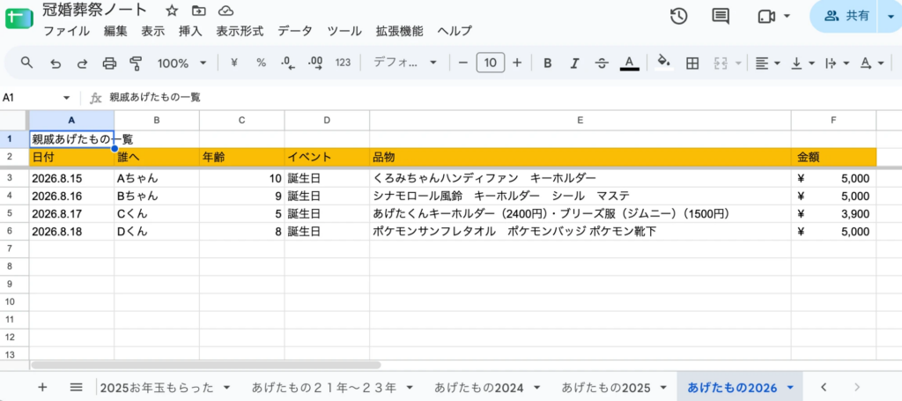
Task: Select the paint format tool
Action: point(136,63)
